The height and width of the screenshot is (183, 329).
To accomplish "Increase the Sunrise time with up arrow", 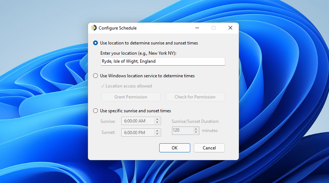I will 157,119.
